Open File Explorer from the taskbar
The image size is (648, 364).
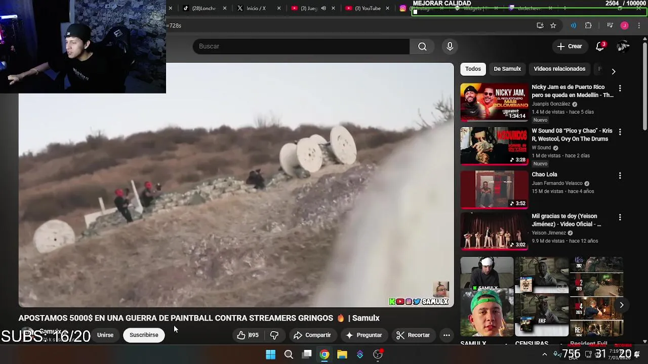342,354
